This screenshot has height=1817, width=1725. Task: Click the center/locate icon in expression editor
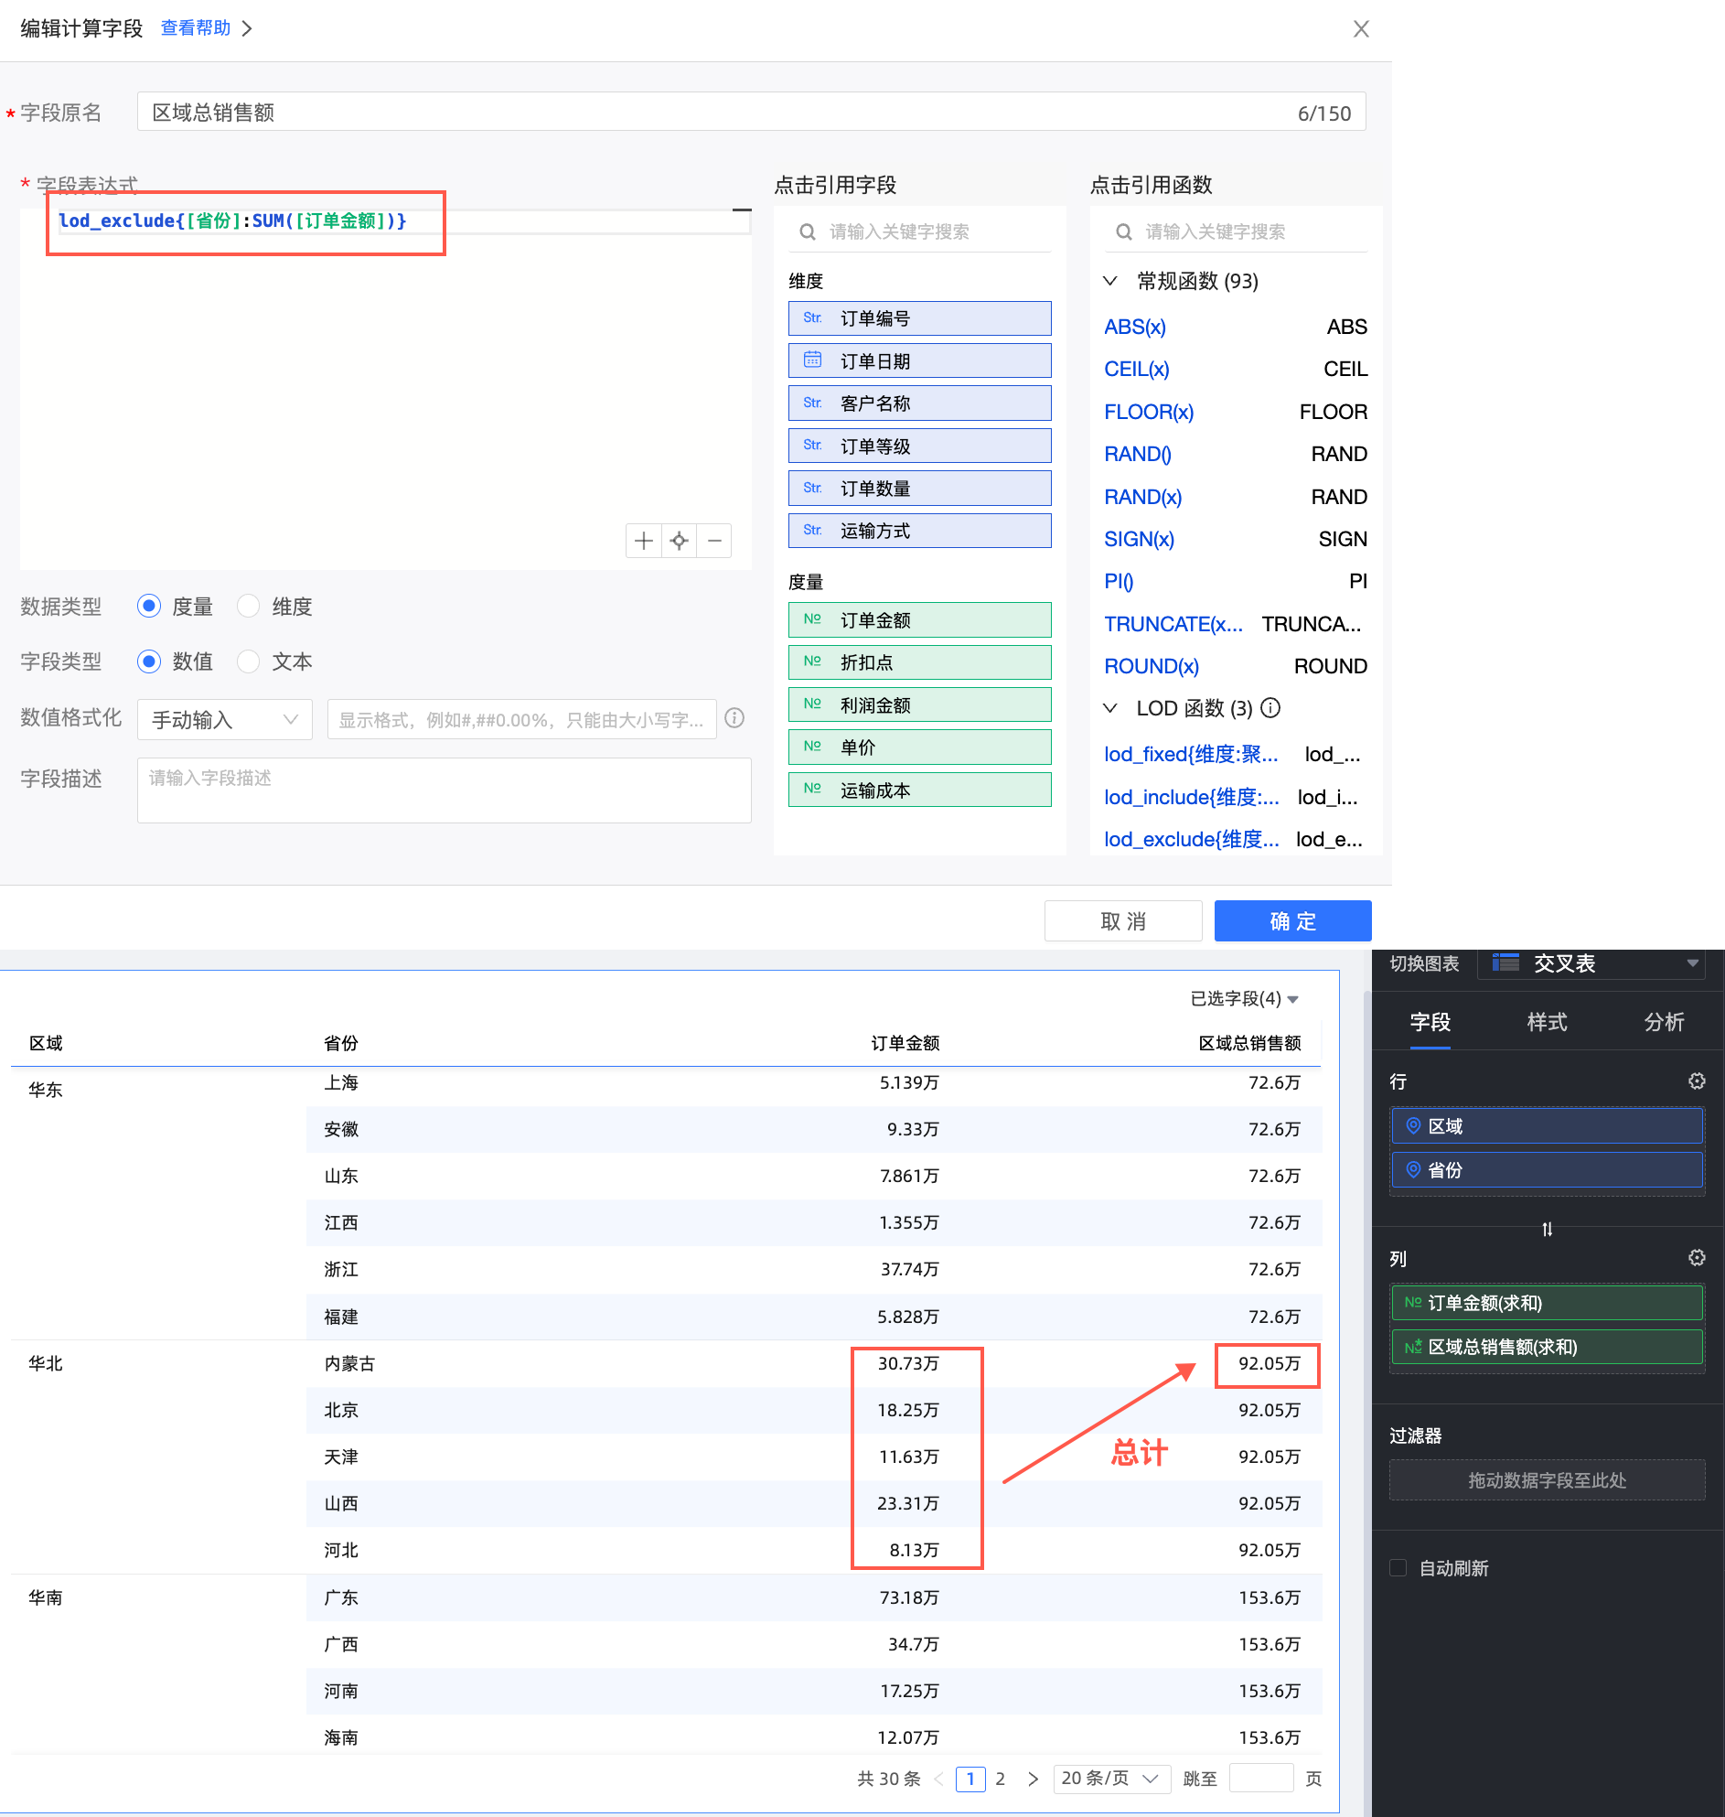[679, 541]
